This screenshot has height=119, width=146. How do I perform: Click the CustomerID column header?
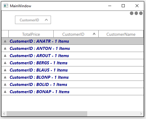pos(76,34)
